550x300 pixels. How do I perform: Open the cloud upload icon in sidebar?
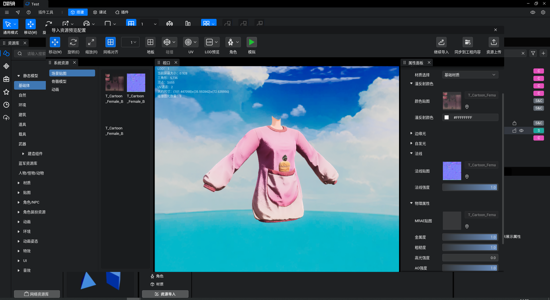(6, 118)
